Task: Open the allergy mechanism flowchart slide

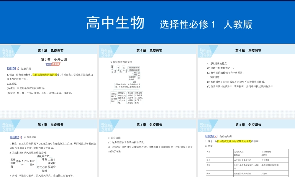Action: (147, 81)
